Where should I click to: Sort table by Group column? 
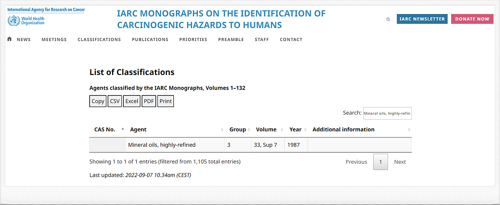pos(237,130)
